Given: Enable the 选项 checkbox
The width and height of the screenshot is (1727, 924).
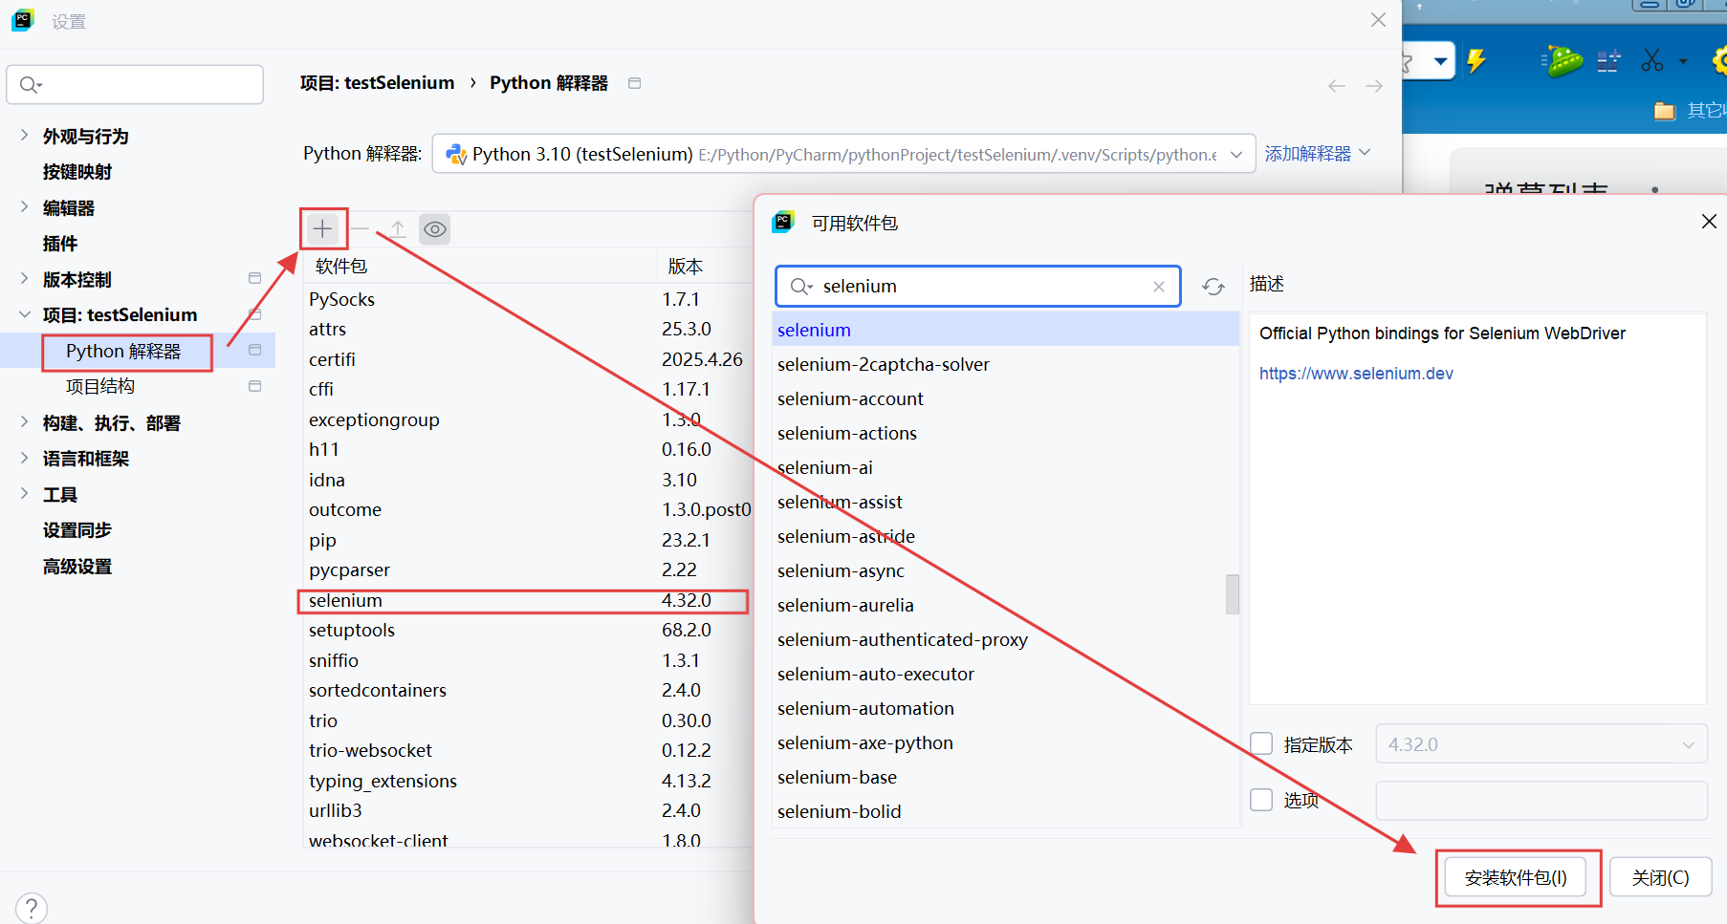Looking at the screenshot, I should [1261, 800].
